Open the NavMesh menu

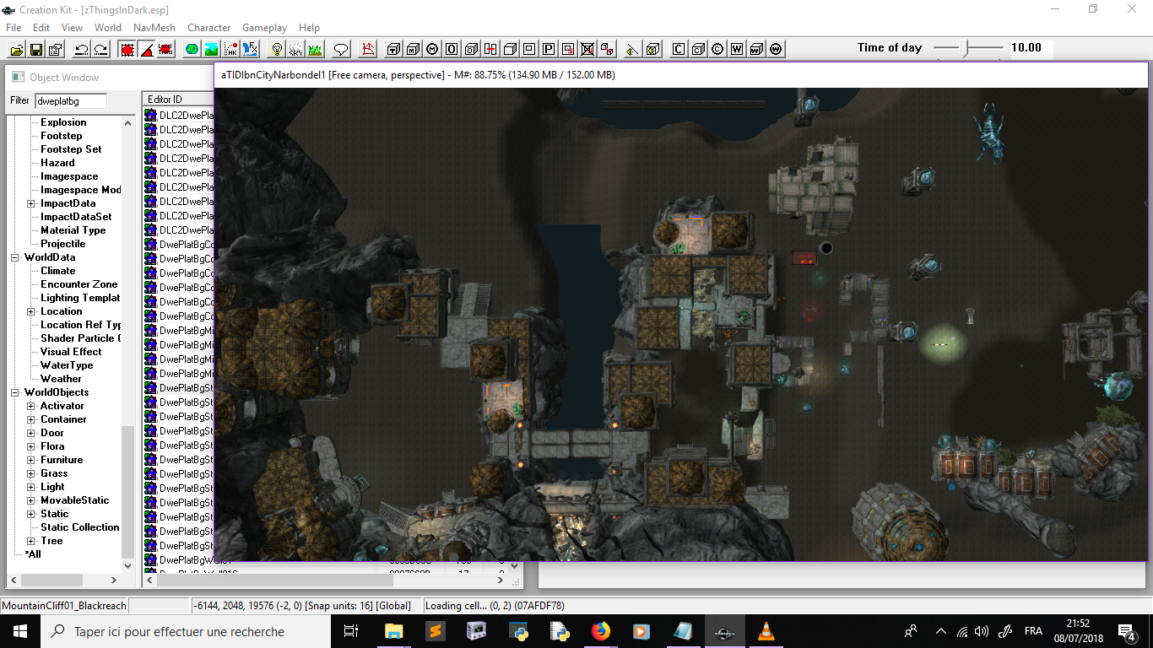[x=154, y=28]
